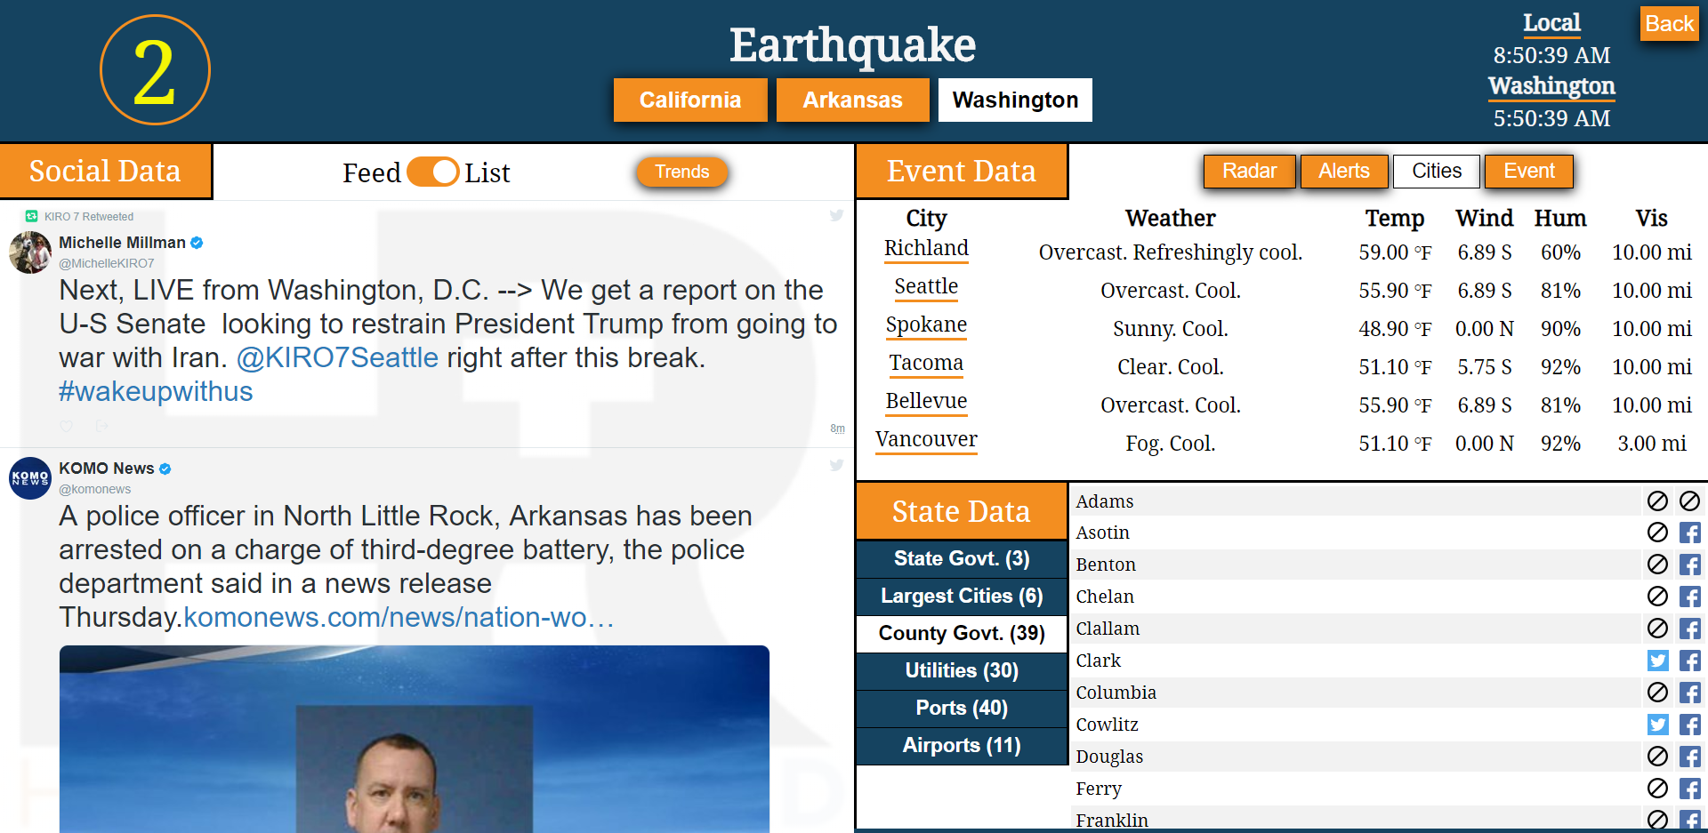Click the Trends button
This screenshot has width=1708, height=833.
tap(681, 172)
